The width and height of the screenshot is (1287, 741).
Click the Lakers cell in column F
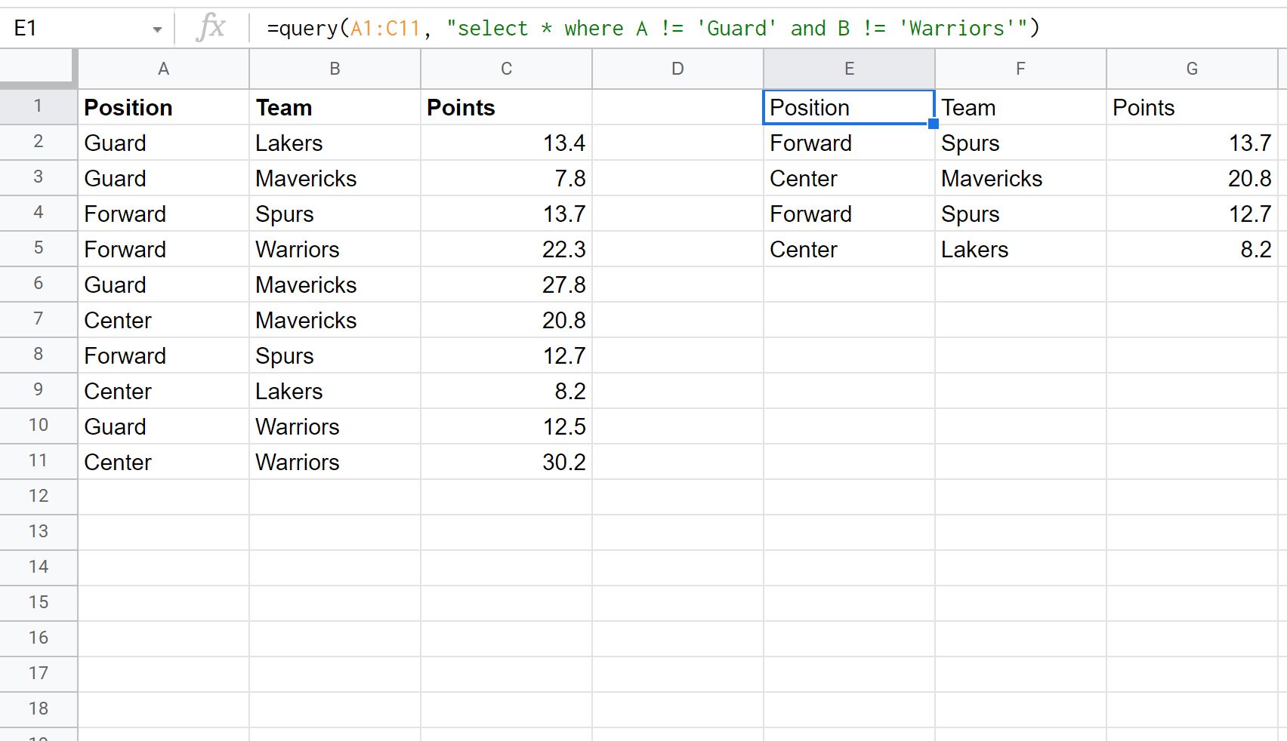click(1020, 249)
